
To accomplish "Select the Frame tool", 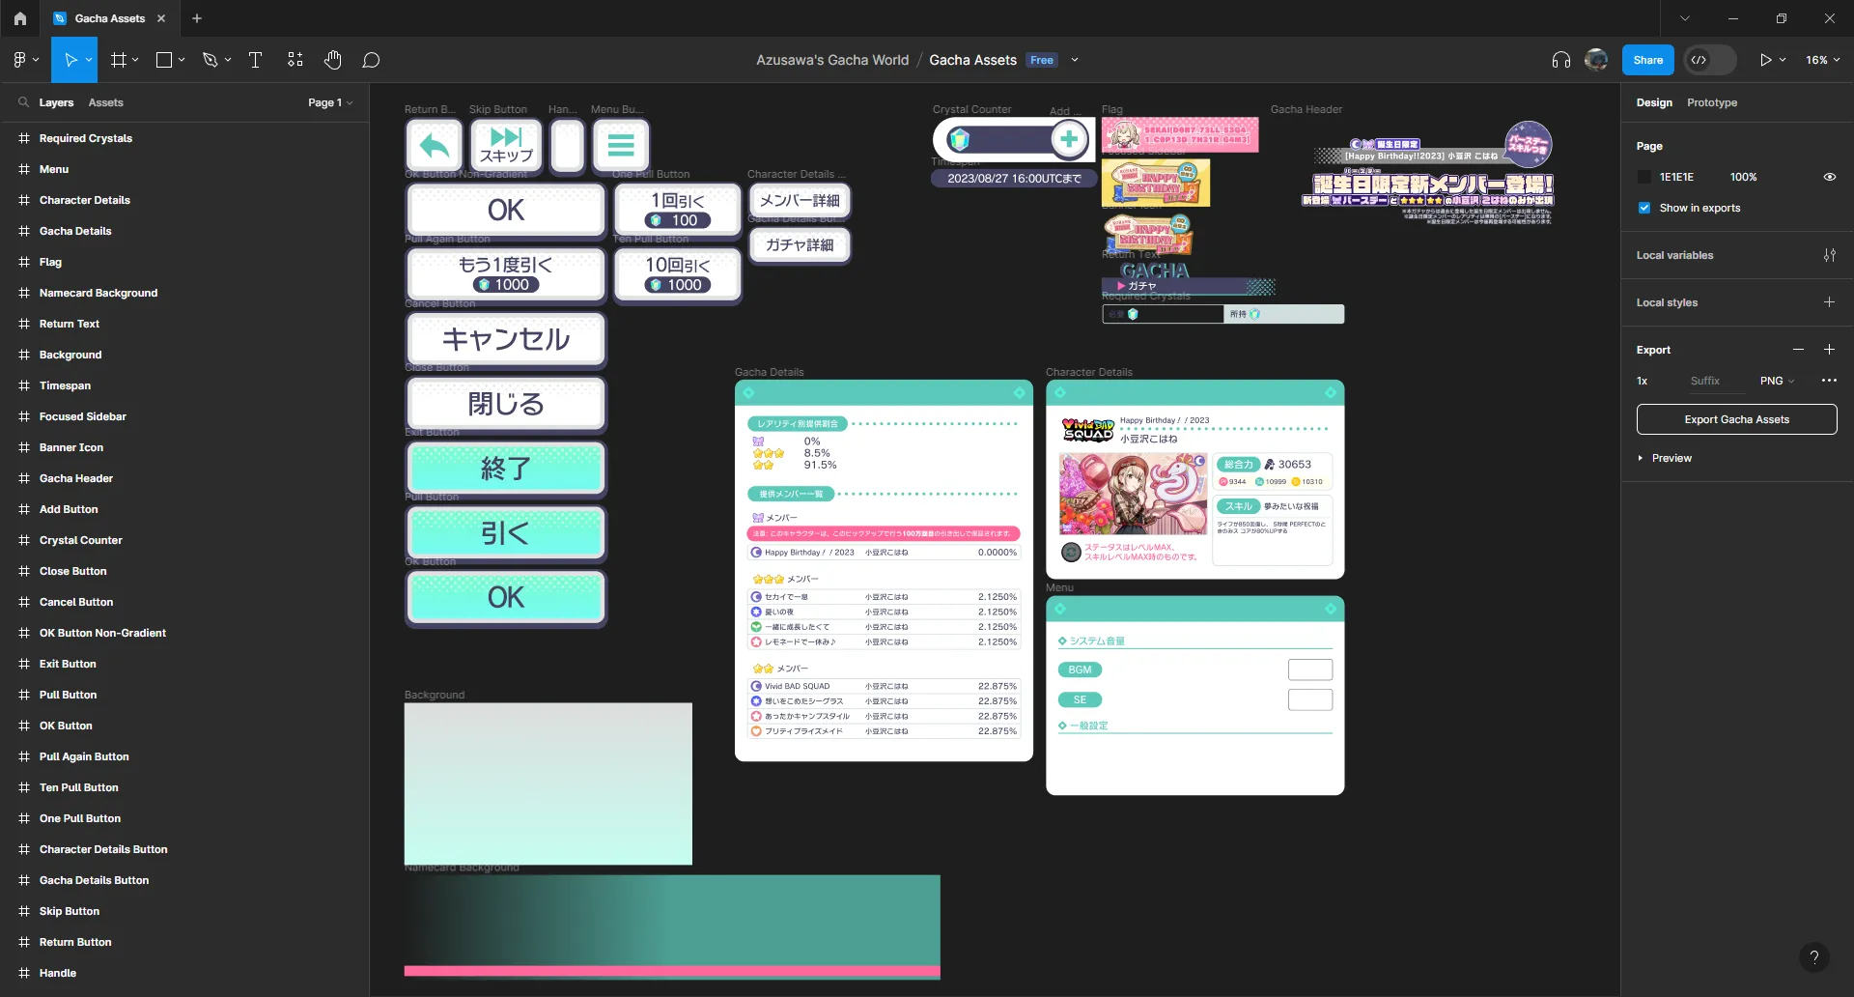I will pos(117,59).
